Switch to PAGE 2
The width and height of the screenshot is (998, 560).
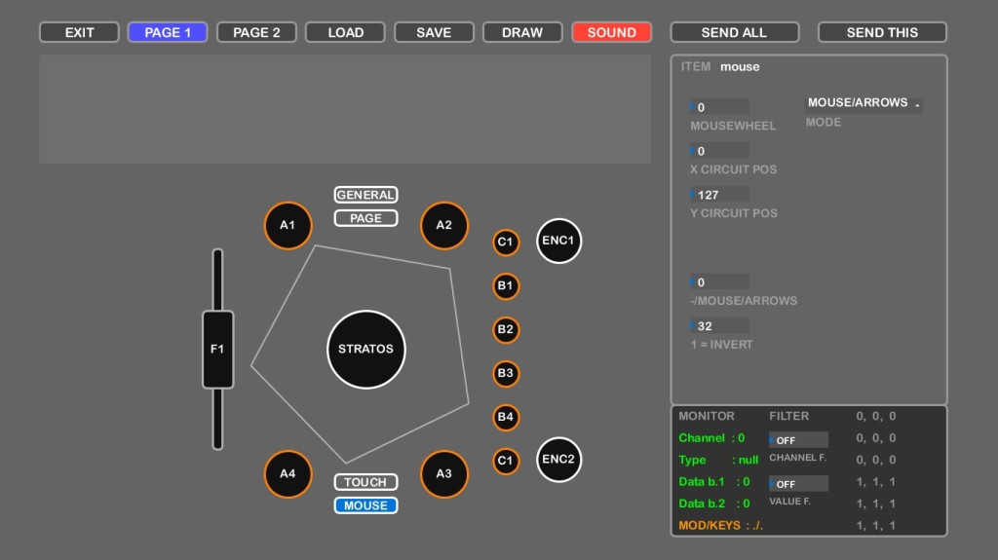[x=256, y=32]
